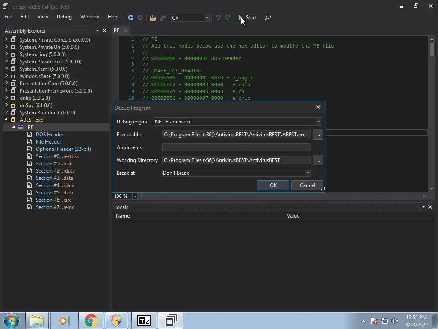Image resolution: width=438 pixels, height=329 pixels.
Task: Open the Edit menu
Action: 24,17
